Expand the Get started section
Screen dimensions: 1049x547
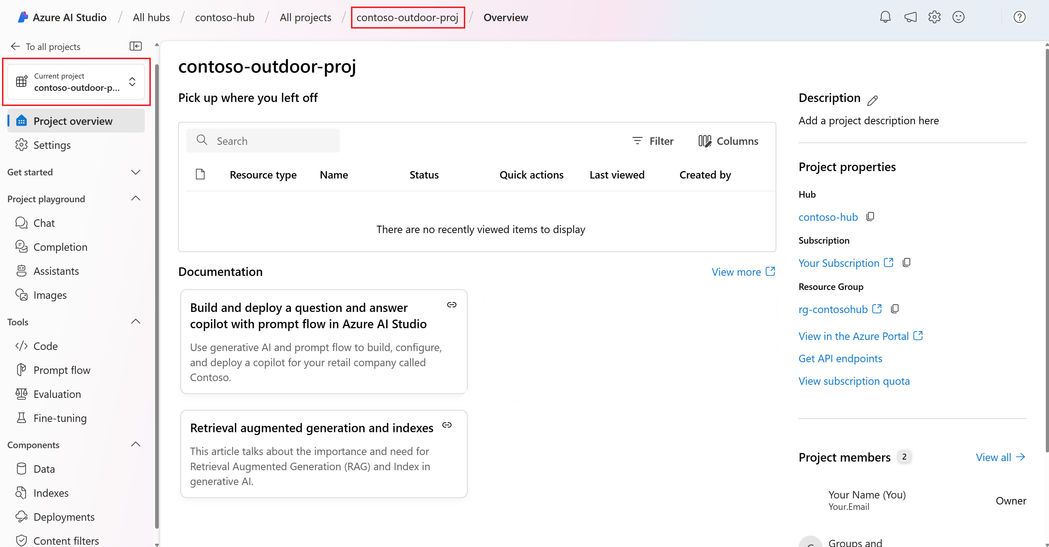coord(136,172)
